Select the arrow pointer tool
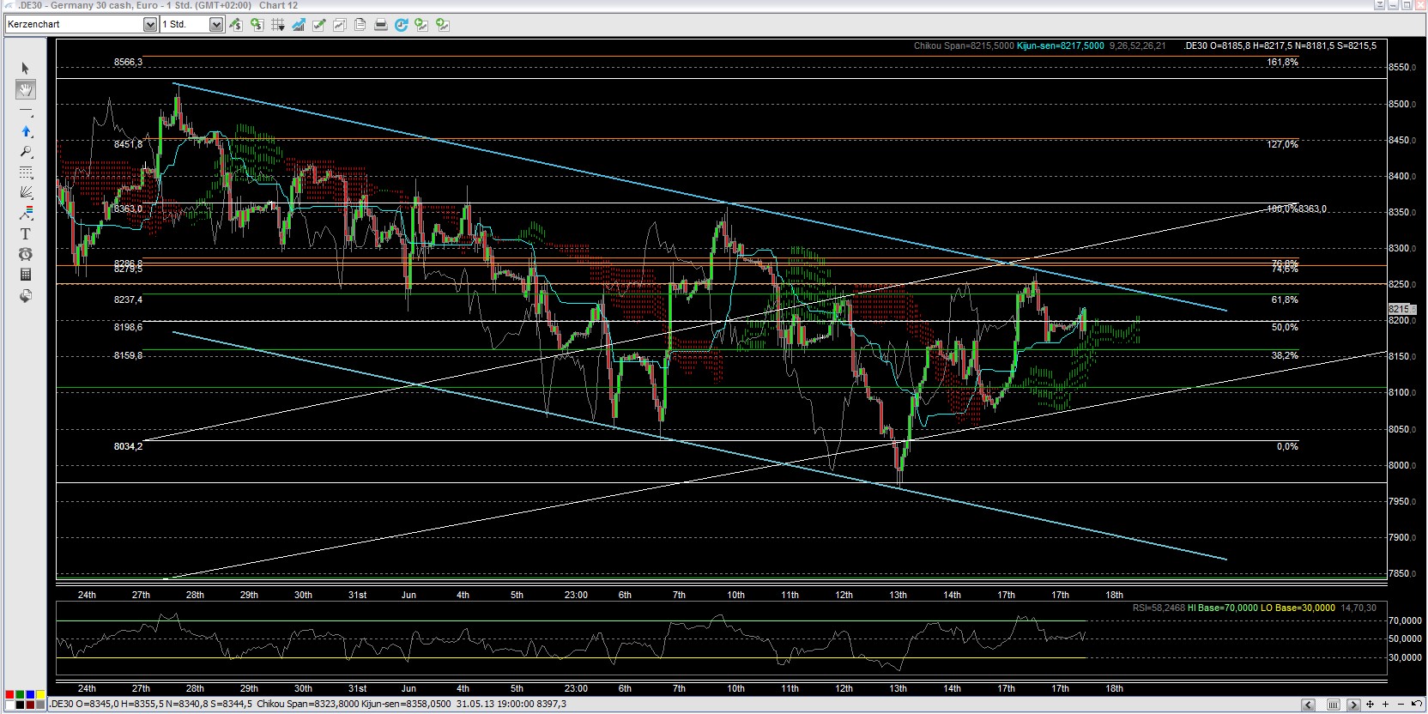 click(x=26, y=68)
